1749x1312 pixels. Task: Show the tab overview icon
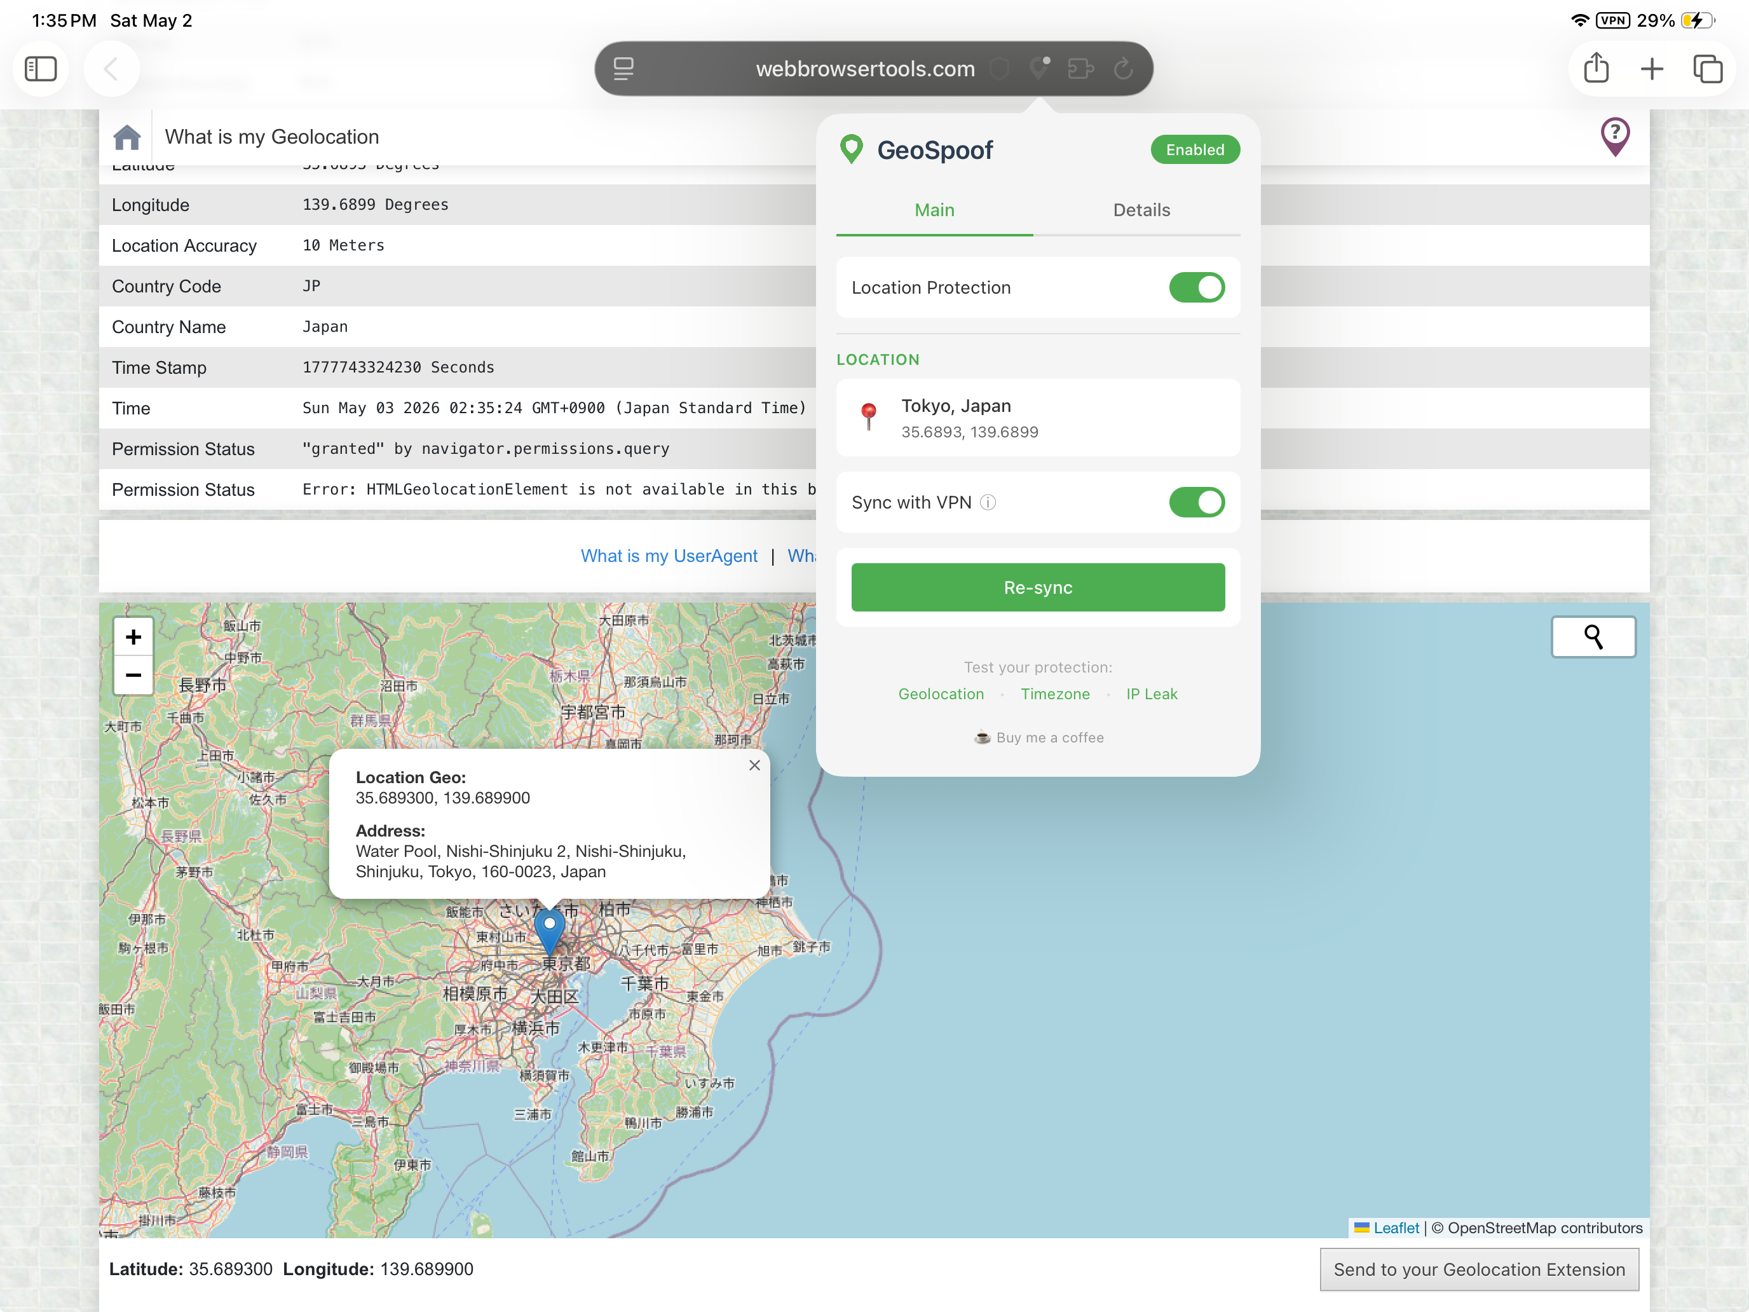tap(1708, 69)
